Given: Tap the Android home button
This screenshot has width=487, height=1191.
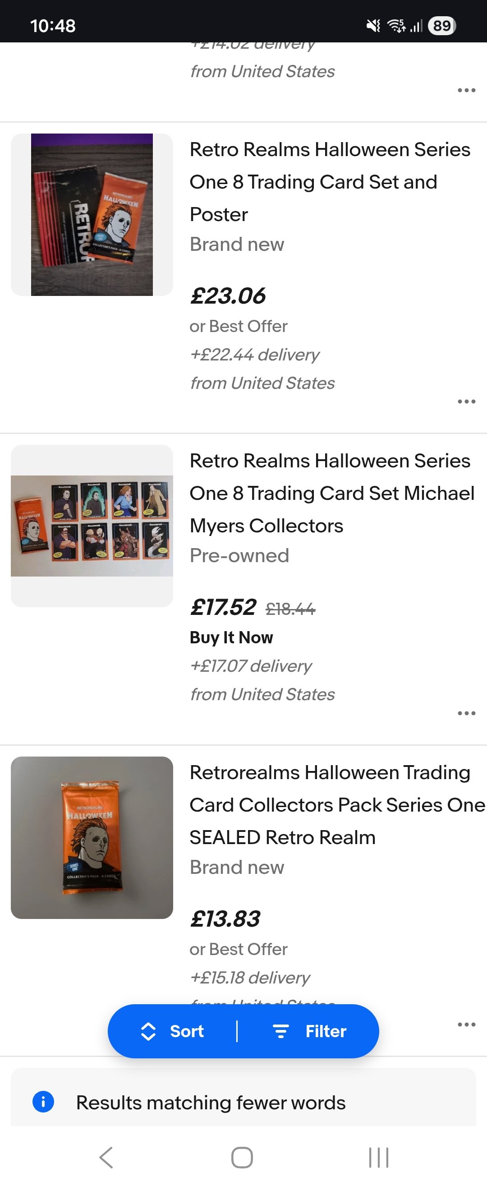Looking at the screenshot, I should tap(242, 1158).
